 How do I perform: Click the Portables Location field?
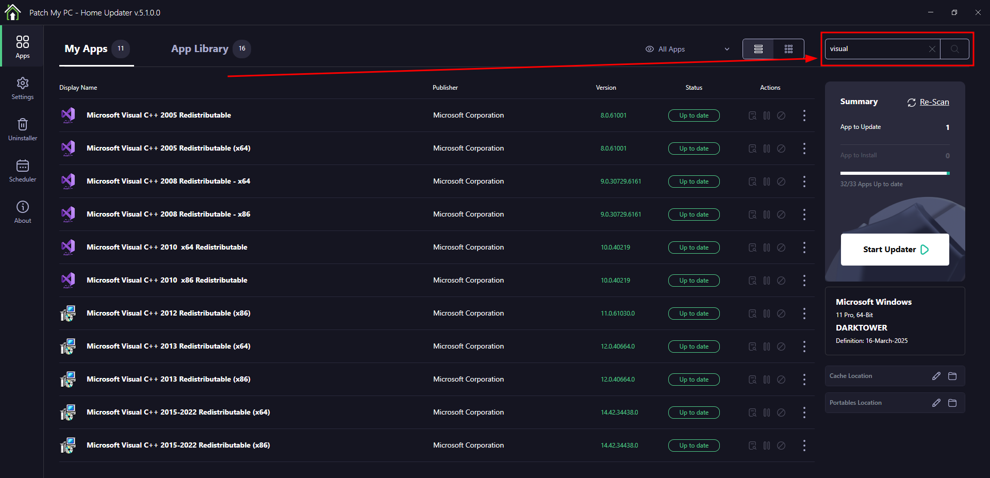click(x=895, y=403)
